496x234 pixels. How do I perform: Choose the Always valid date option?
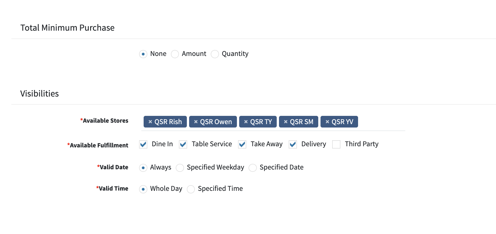(143, 168)
